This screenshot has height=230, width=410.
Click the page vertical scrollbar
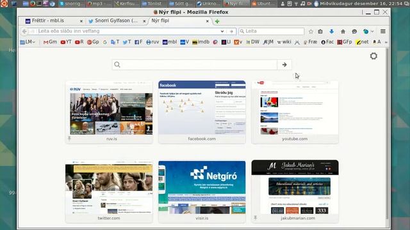pyautogui.click(x=387, y=133)
